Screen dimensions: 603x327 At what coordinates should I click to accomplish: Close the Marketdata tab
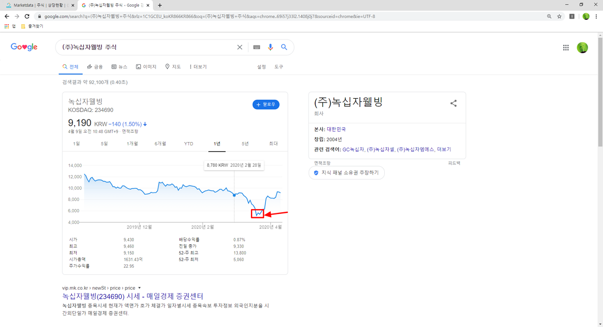tap(73, 5)
